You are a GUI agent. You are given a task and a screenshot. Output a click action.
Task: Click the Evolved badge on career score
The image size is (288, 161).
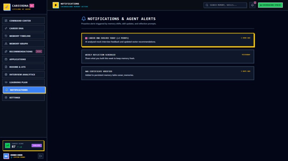tap(36, 145)
